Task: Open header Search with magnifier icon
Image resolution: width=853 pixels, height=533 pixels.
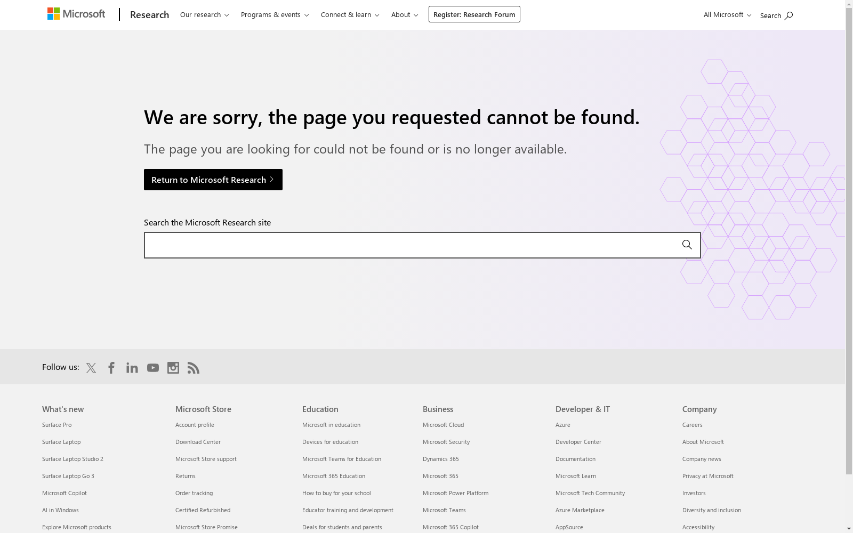Action: pos(776,15)
